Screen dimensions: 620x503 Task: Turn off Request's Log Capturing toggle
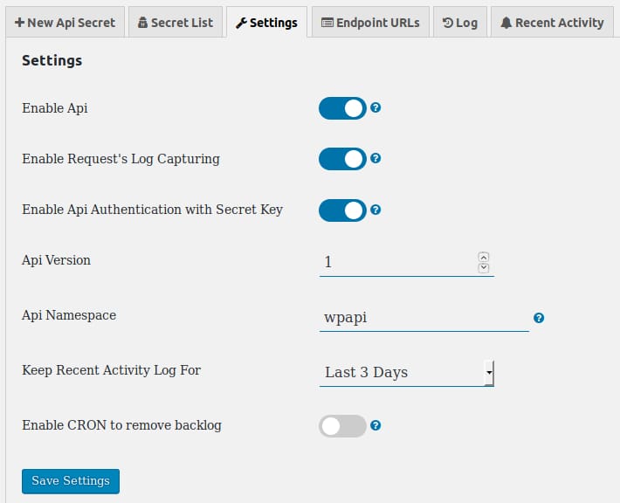point(342,159)
